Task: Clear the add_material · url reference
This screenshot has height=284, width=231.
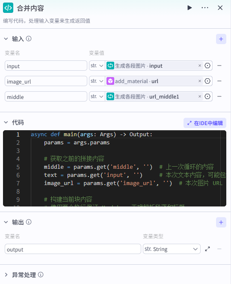Action: click(200, 81)
